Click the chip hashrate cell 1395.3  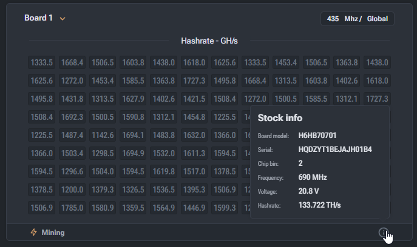pos(194,189)
